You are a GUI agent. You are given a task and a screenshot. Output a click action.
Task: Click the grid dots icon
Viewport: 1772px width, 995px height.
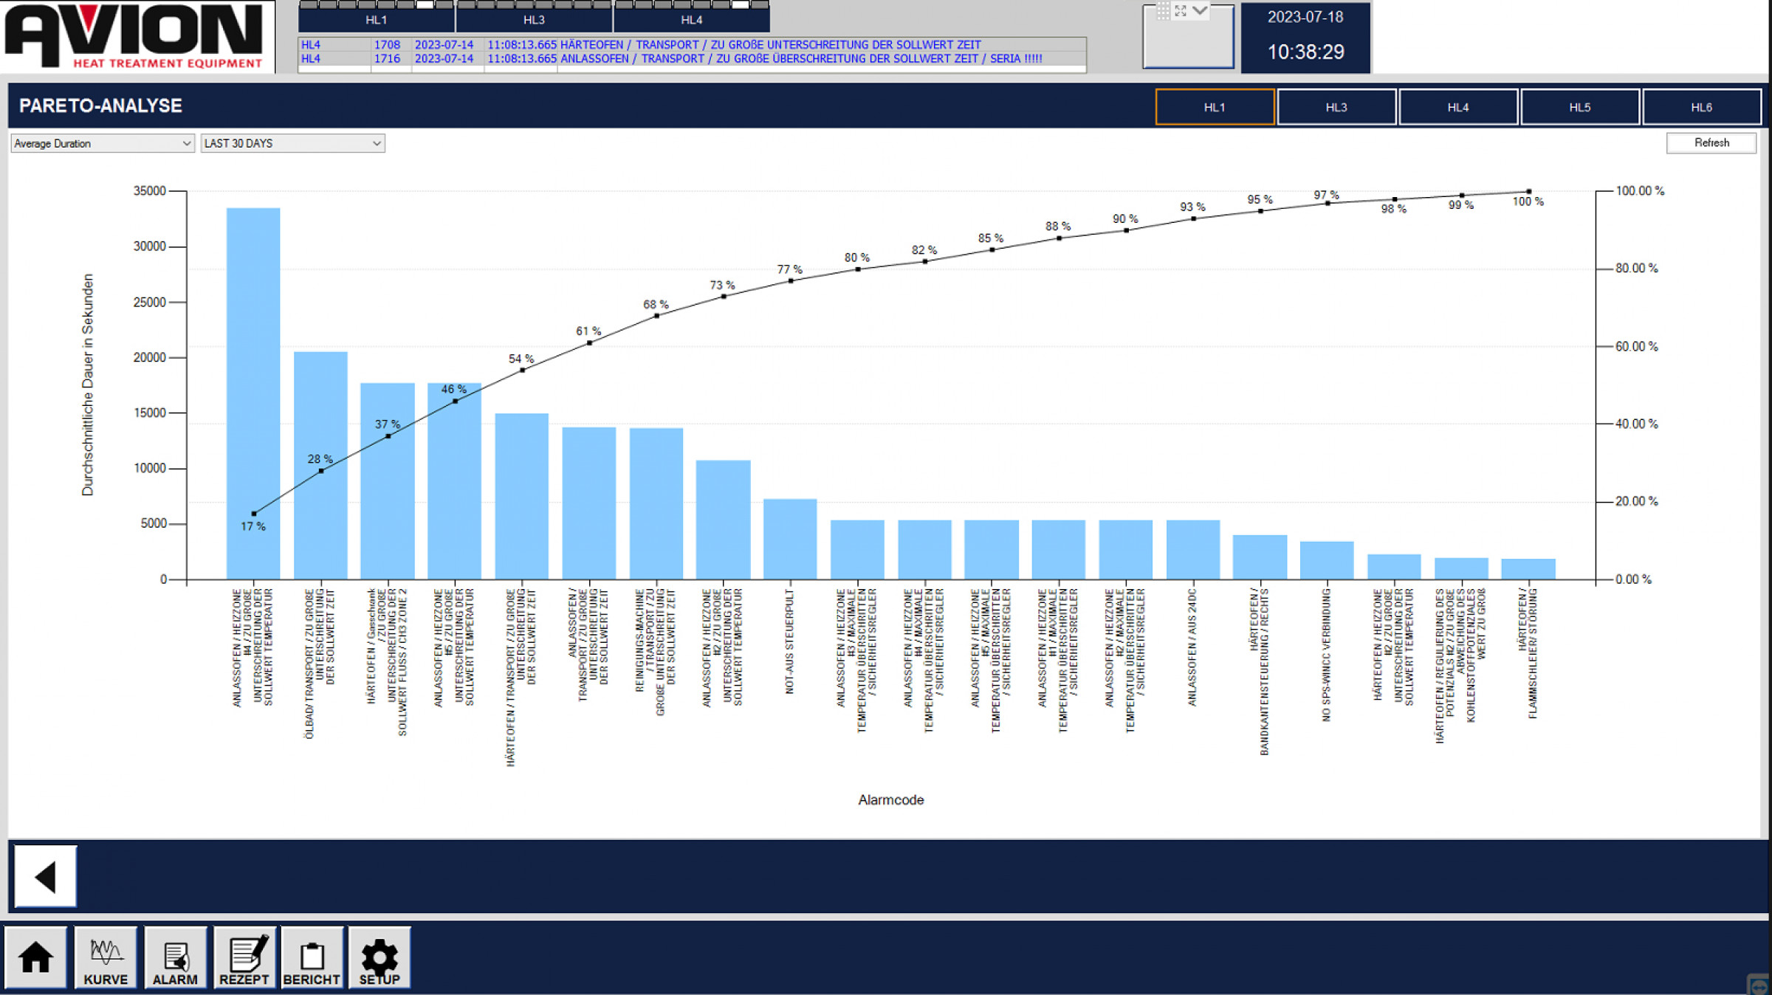[x=1163, y=11]
